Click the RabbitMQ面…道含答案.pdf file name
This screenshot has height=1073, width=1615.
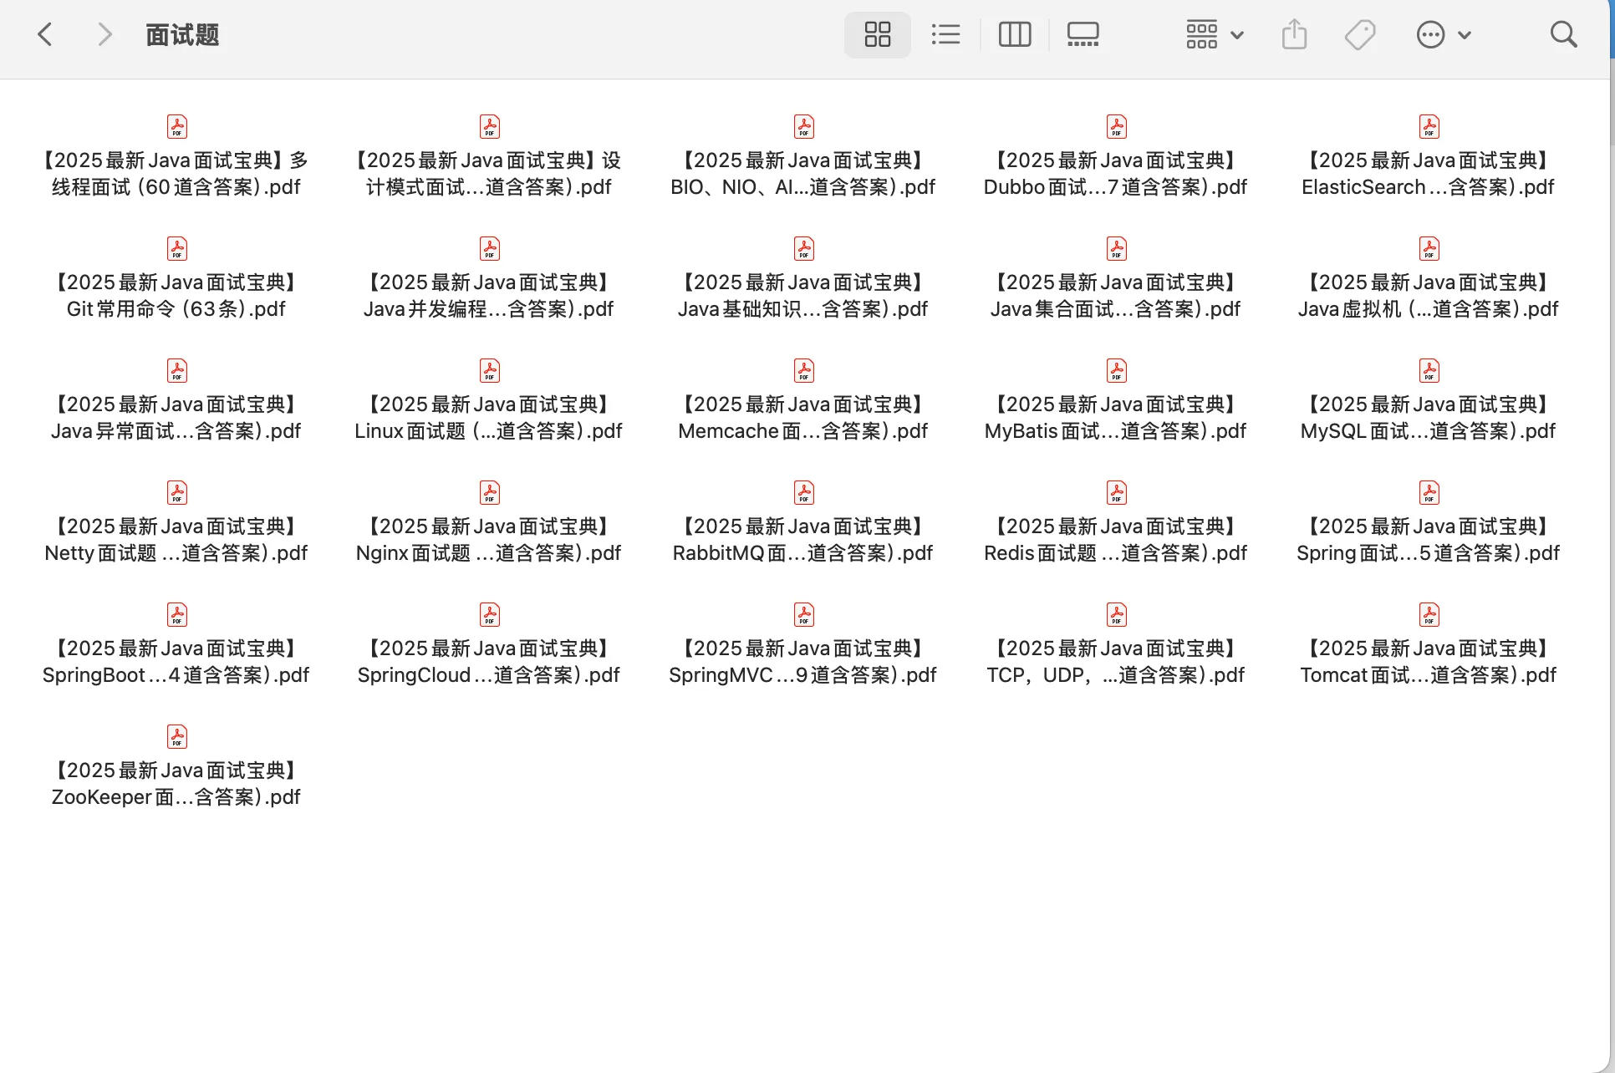803,539
